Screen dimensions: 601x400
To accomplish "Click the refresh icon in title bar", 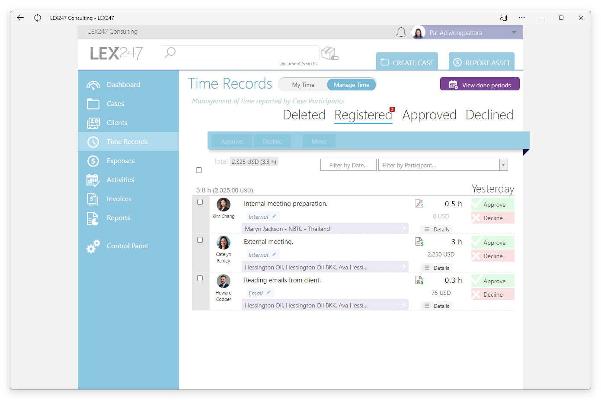I will [x=38, y=18].
